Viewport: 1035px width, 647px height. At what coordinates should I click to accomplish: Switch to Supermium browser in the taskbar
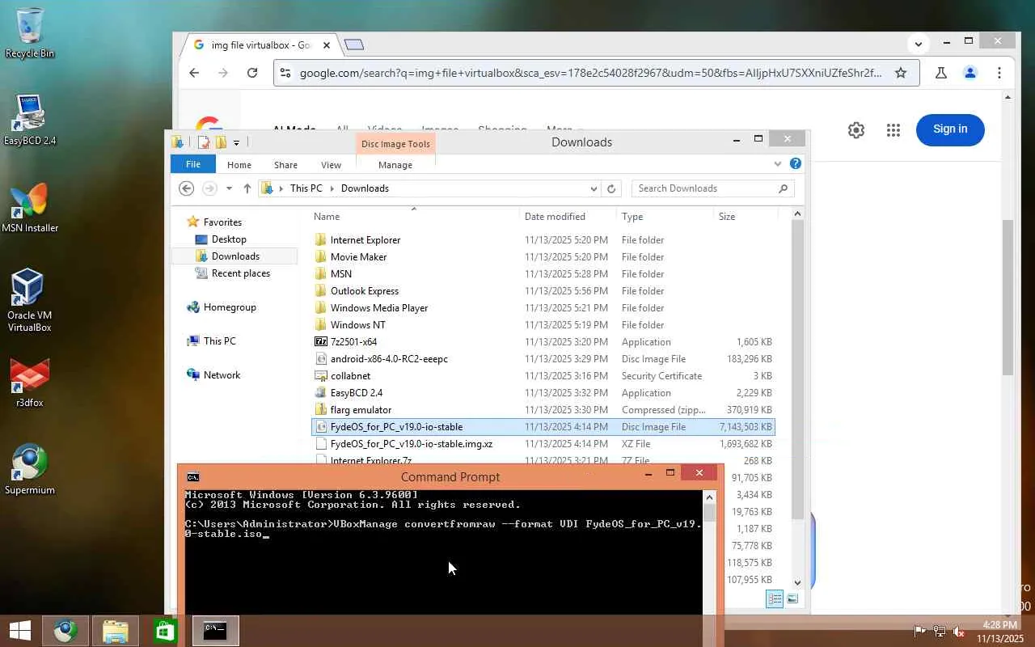click(65, 631)
